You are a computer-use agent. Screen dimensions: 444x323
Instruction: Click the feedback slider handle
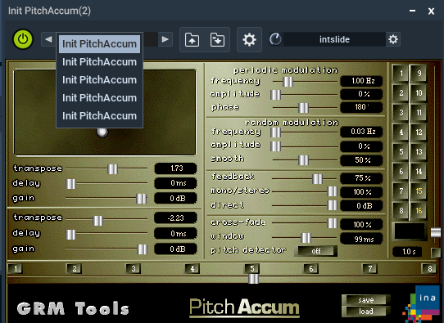(x=317, y=179)
